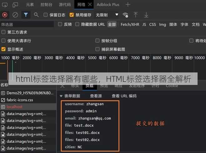Select Demo29_H5 request row
Image resolution: width=206 pixels, height=153 pixels.
[28, 93]
